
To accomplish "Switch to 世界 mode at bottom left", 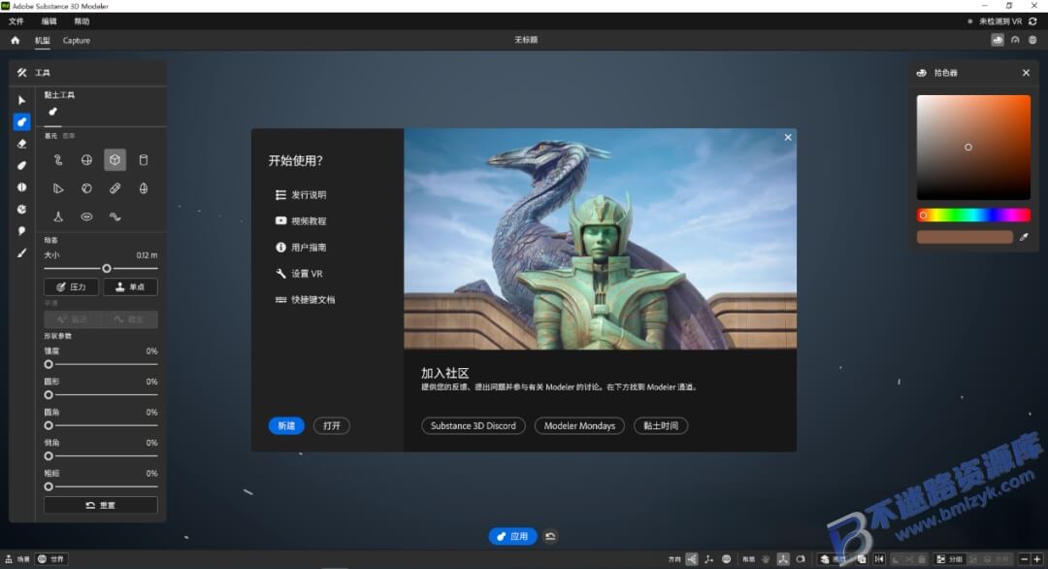I will 50,558.
